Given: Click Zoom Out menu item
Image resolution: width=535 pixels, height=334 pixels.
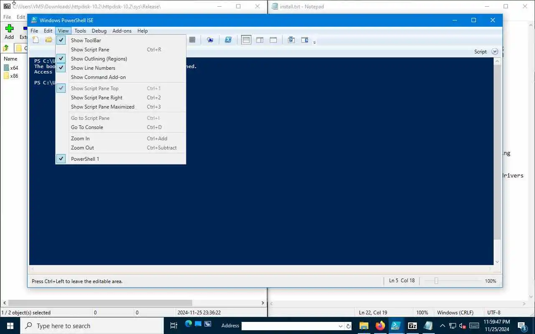Looking at the screenshot, I should pyautogui.click(x=120, y=148).
